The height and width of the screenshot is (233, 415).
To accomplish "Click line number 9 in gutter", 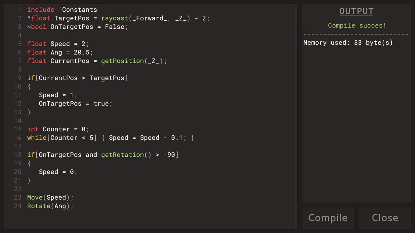I will (x=20, y=78).
